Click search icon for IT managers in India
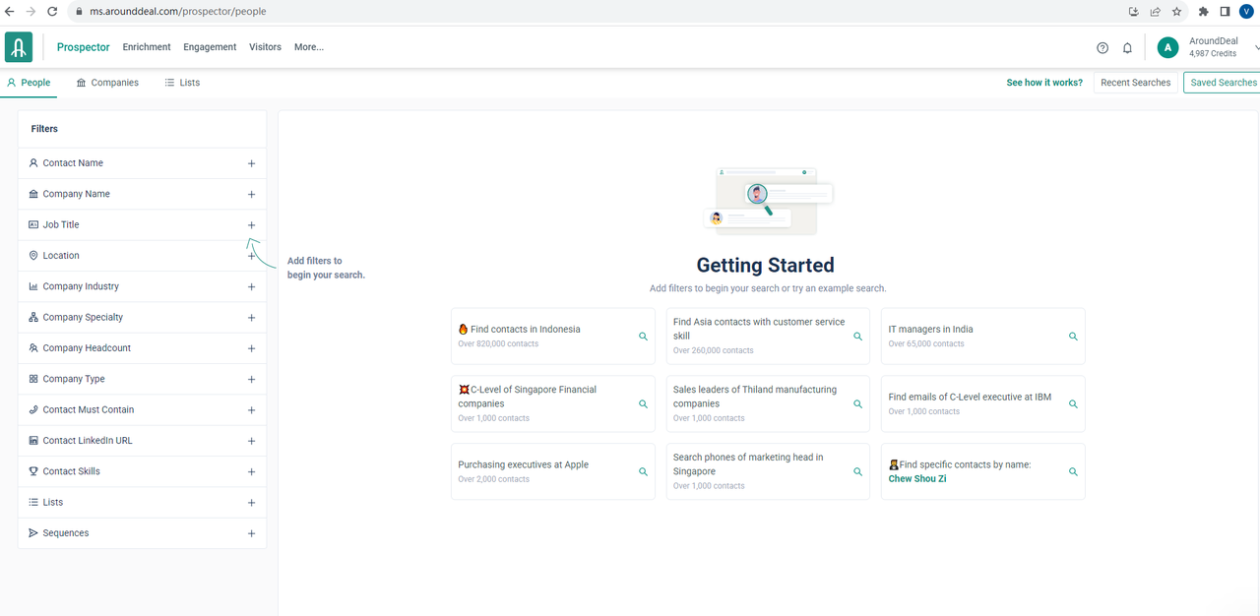1260x616 pixels. click(1073, 337)
